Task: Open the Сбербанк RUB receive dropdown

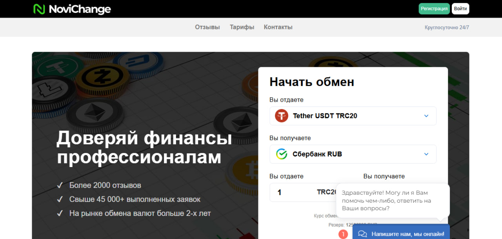Action: (x=353, y=154)
